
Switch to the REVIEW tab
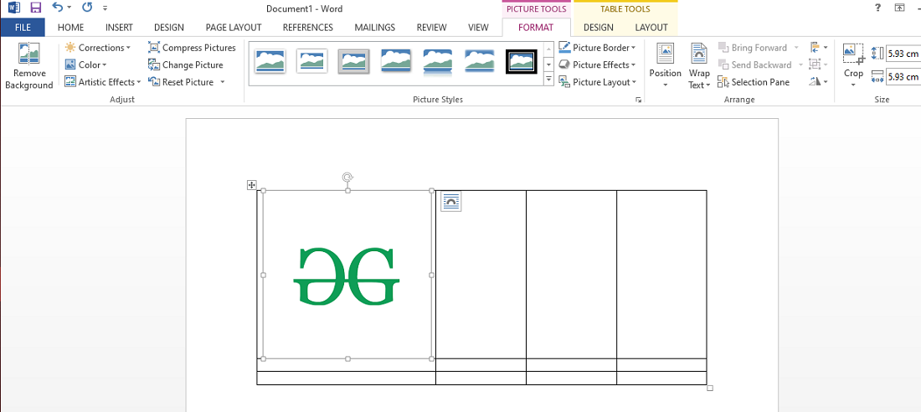click(x=434, y=27)
